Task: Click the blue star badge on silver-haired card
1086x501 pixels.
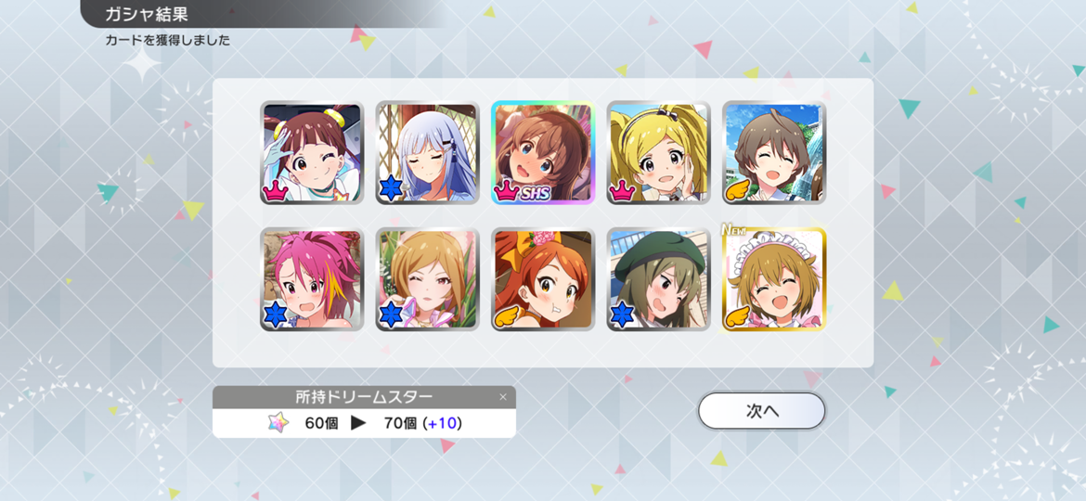Action: pyautogui.click(x=392, y=189)
